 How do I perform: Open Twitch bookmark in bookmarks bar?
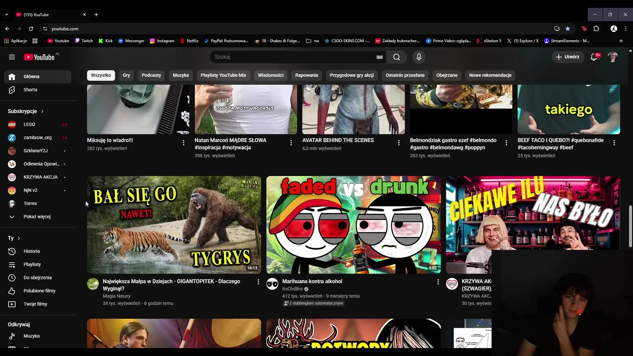pos(84,41)
